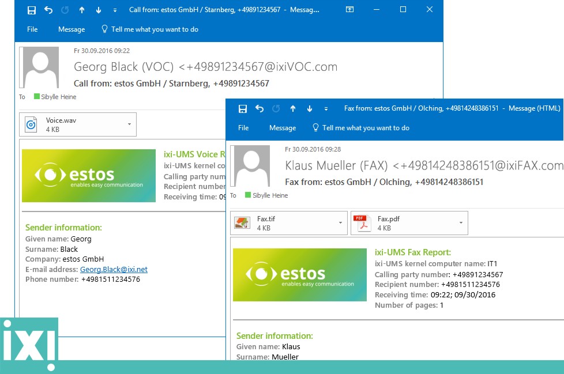Click Phone number +4981511234576 in Call message

82,279
